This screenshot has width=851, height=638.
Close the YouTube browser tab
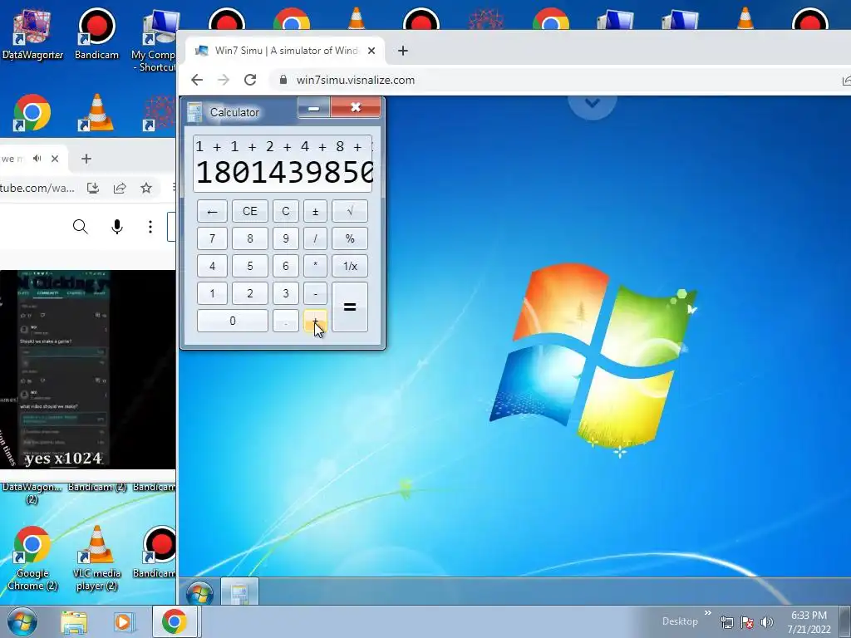click(55, 159)
